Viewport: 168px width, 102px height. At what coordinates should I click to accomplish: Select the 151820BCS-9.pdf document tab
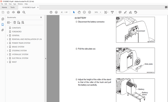(29, 7)
